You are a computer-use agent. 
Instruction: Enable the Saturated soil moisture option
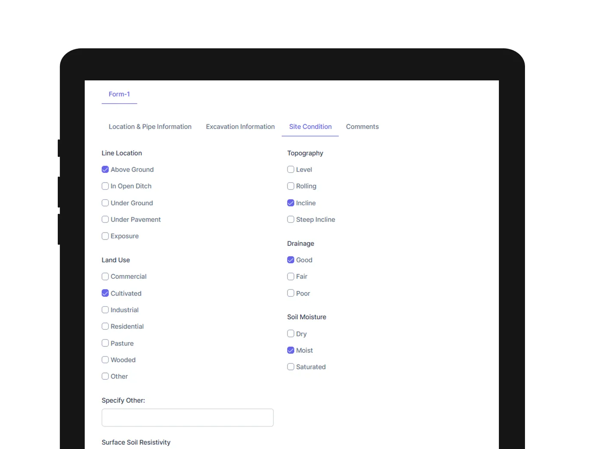coord(291,366)
